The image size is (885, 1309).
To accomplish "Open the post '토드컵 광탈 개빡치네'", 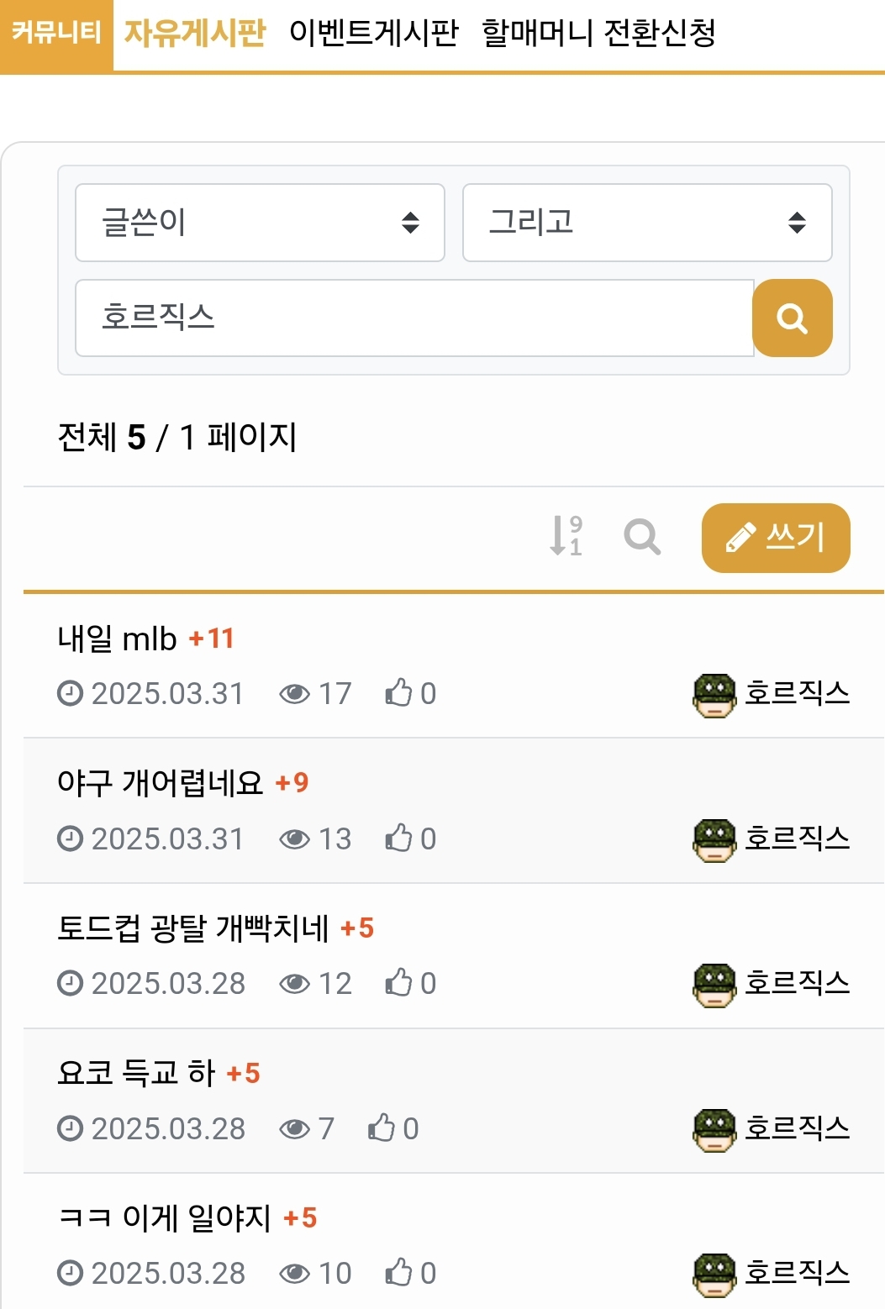I will click(192, 928).
